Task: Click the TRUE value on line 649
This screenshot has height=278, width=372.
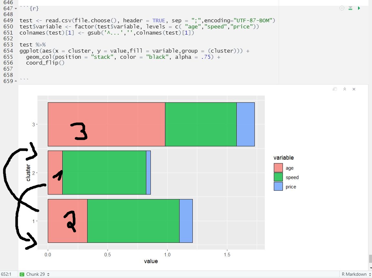Action: pyautogui.click(x=159, y=20)
